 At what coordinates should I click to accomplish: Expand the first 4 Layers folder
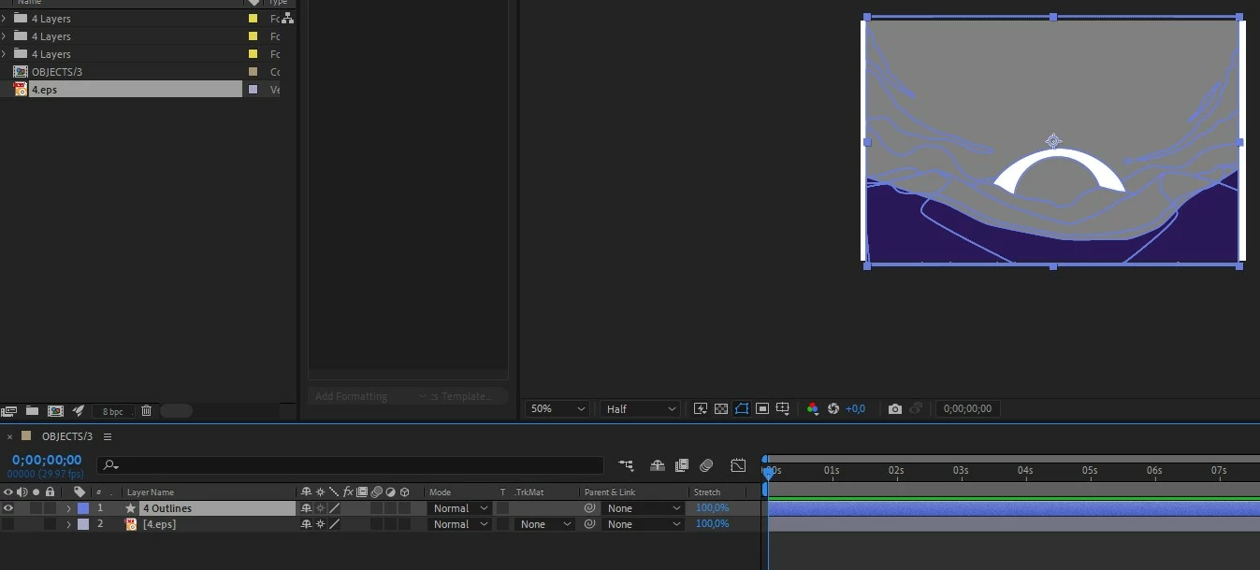[4, 18]
